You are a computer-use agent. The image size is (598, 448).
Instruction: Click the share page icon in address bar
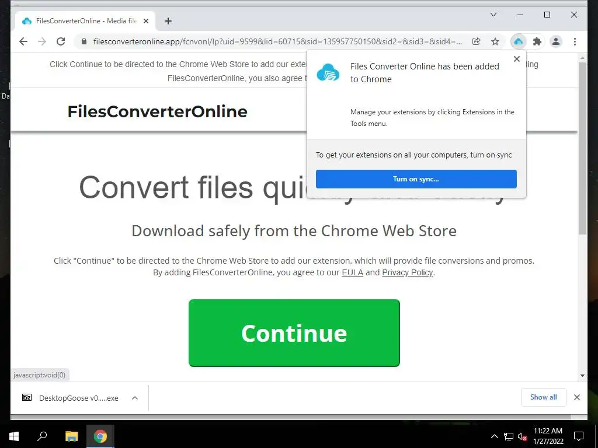pos(477,41)
